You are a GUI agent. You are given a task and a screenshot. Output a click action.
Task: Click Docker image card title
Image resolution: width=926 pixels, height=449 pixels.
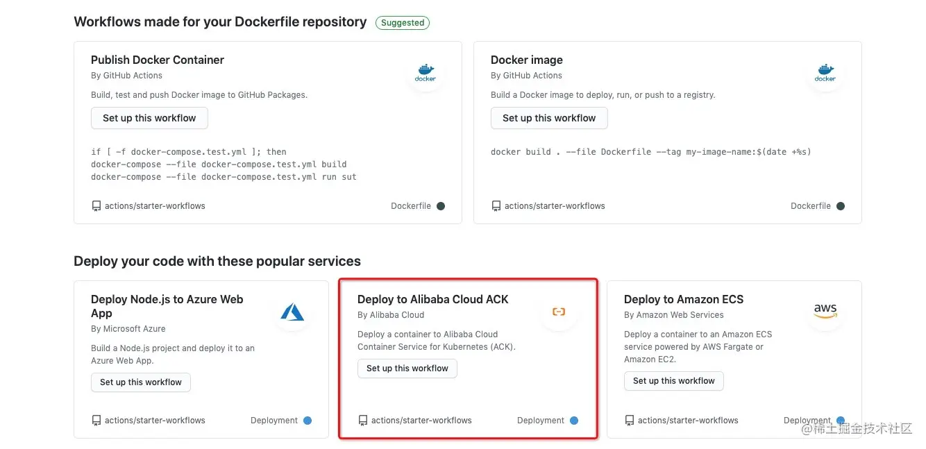tap(527, 60)
